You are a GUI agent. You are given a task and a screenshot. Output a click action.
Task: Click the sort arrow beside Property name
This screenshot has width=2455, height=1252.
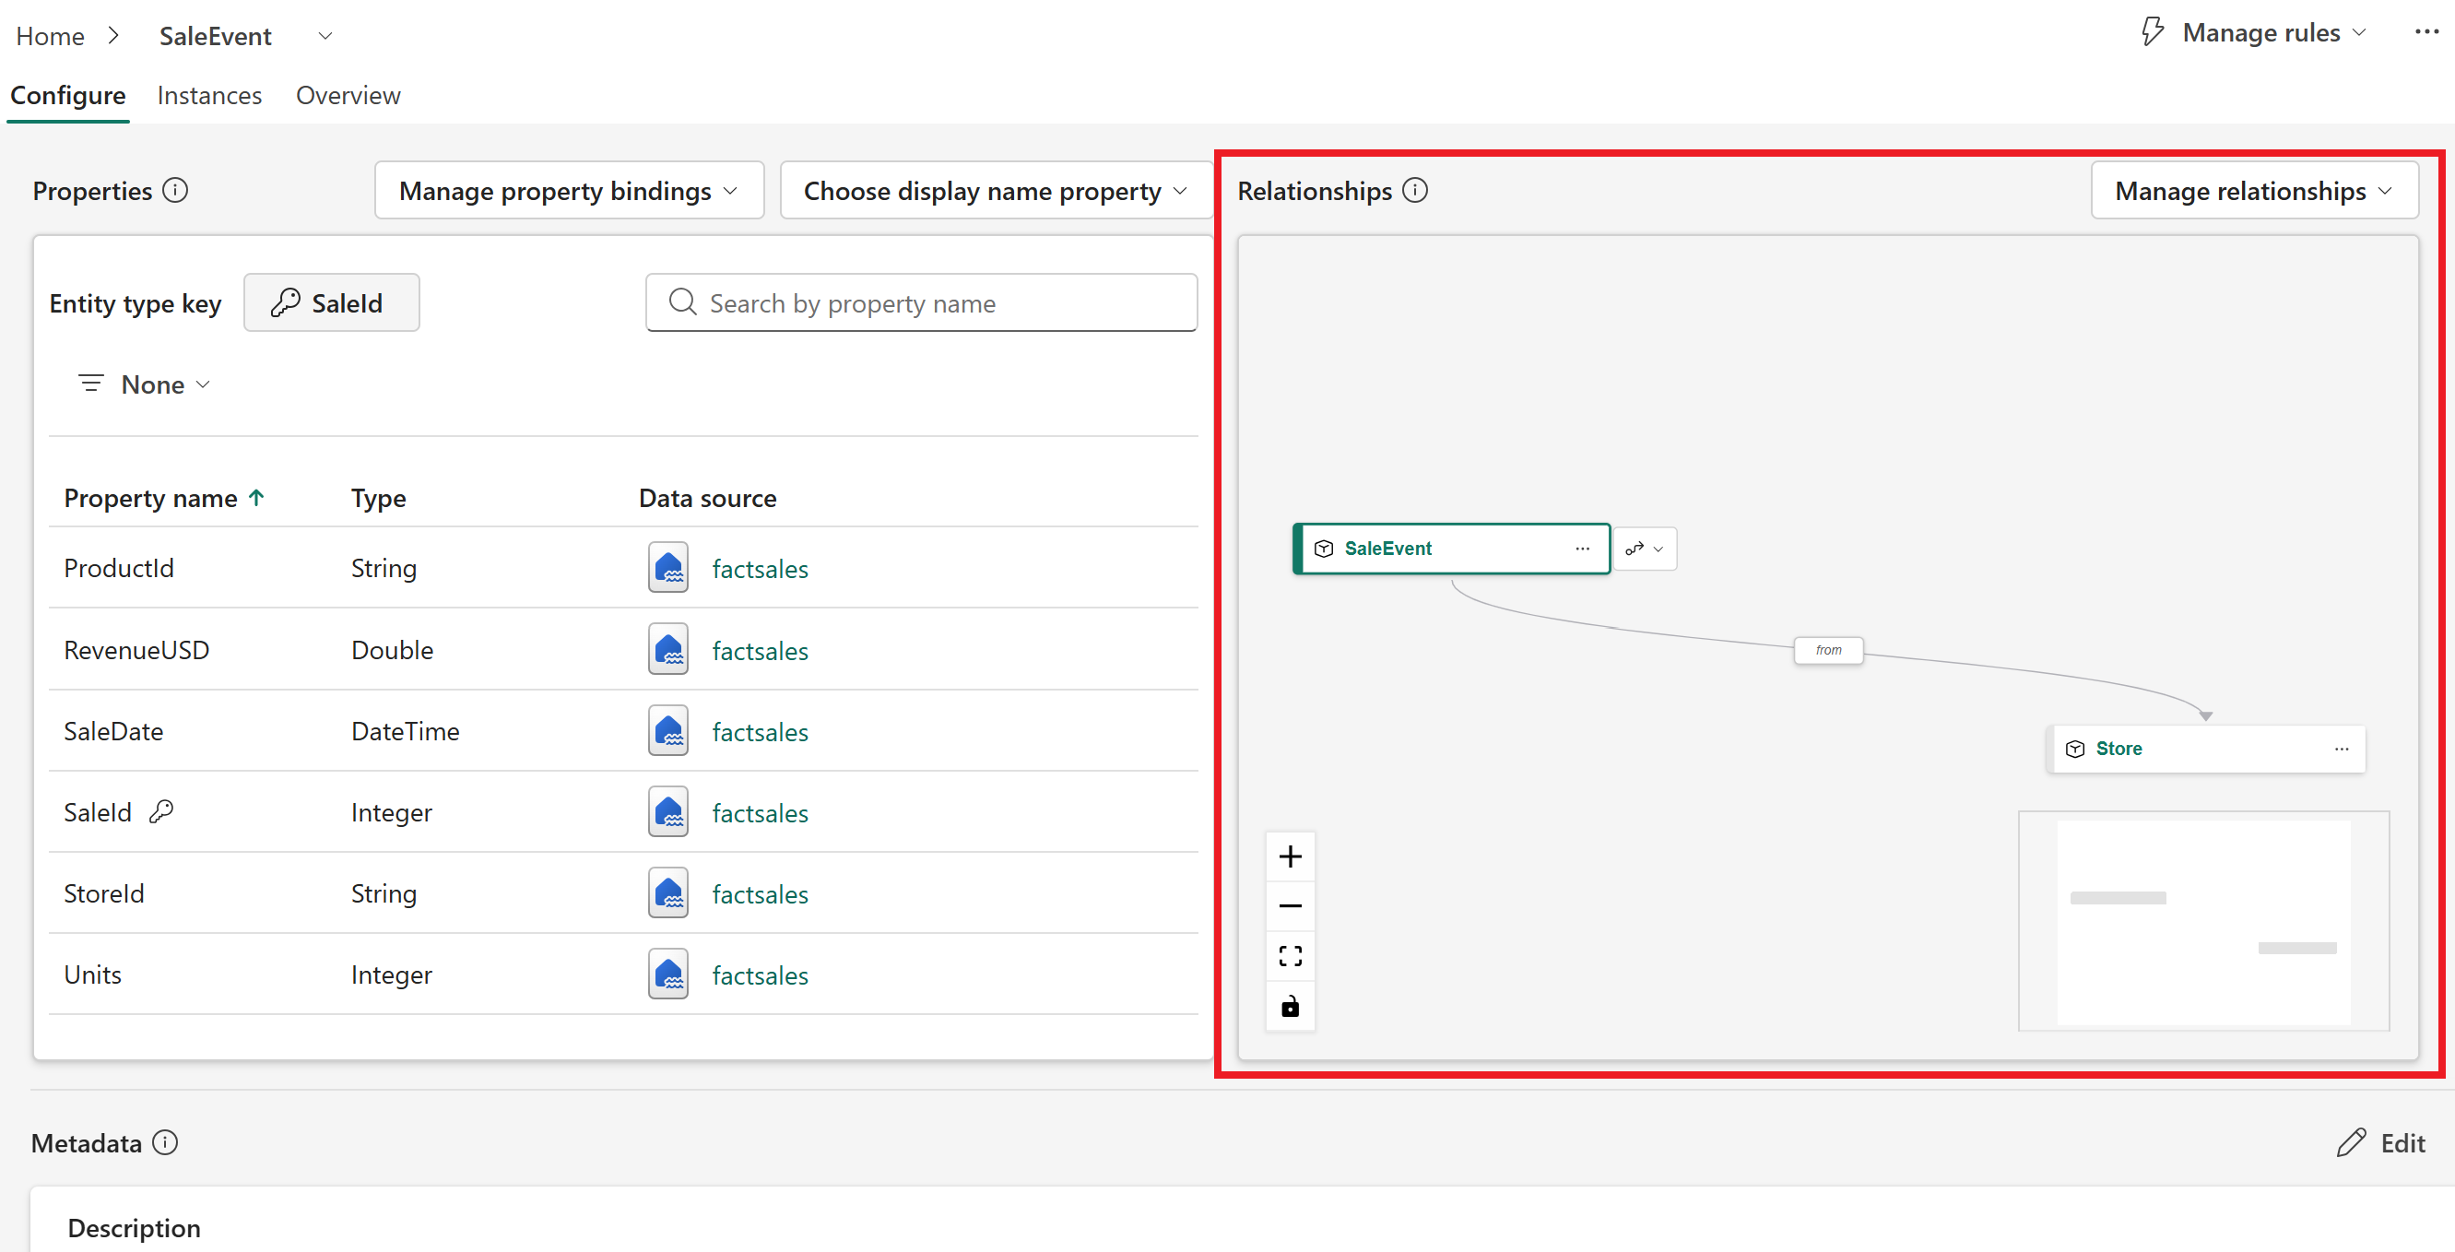256,497
